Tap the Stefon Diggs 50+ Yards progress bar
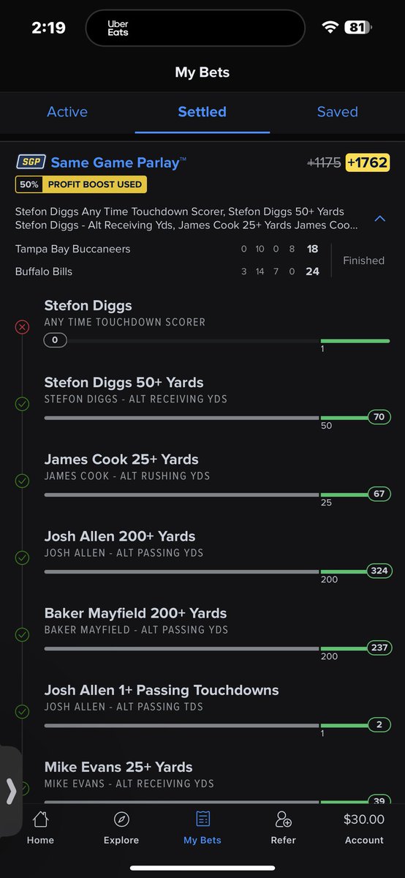Viewport: 405px width, 878px height. (217, 418)
